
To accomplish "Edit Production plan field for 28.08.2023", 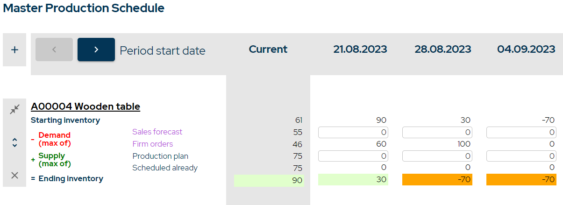I will click(437, 156).
